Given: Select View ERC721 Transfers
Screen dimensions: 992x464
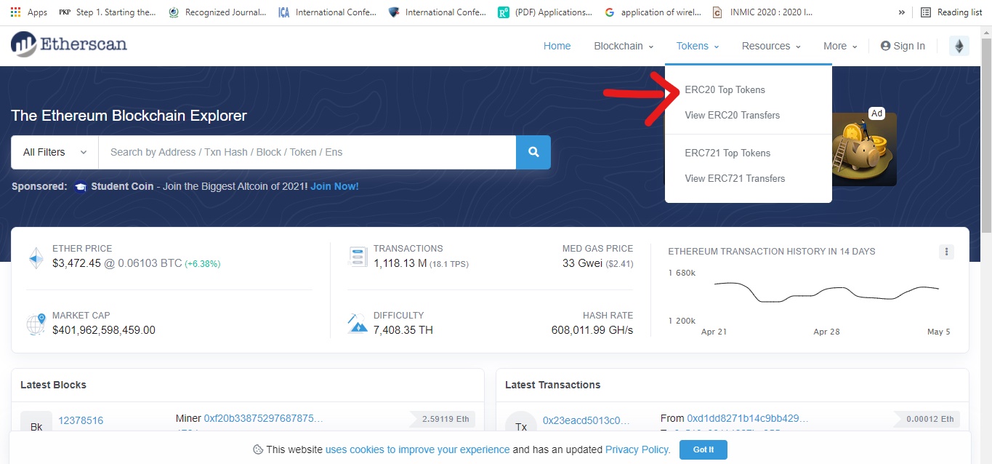Looking at the screenshot, I should (x=735, y=178).
